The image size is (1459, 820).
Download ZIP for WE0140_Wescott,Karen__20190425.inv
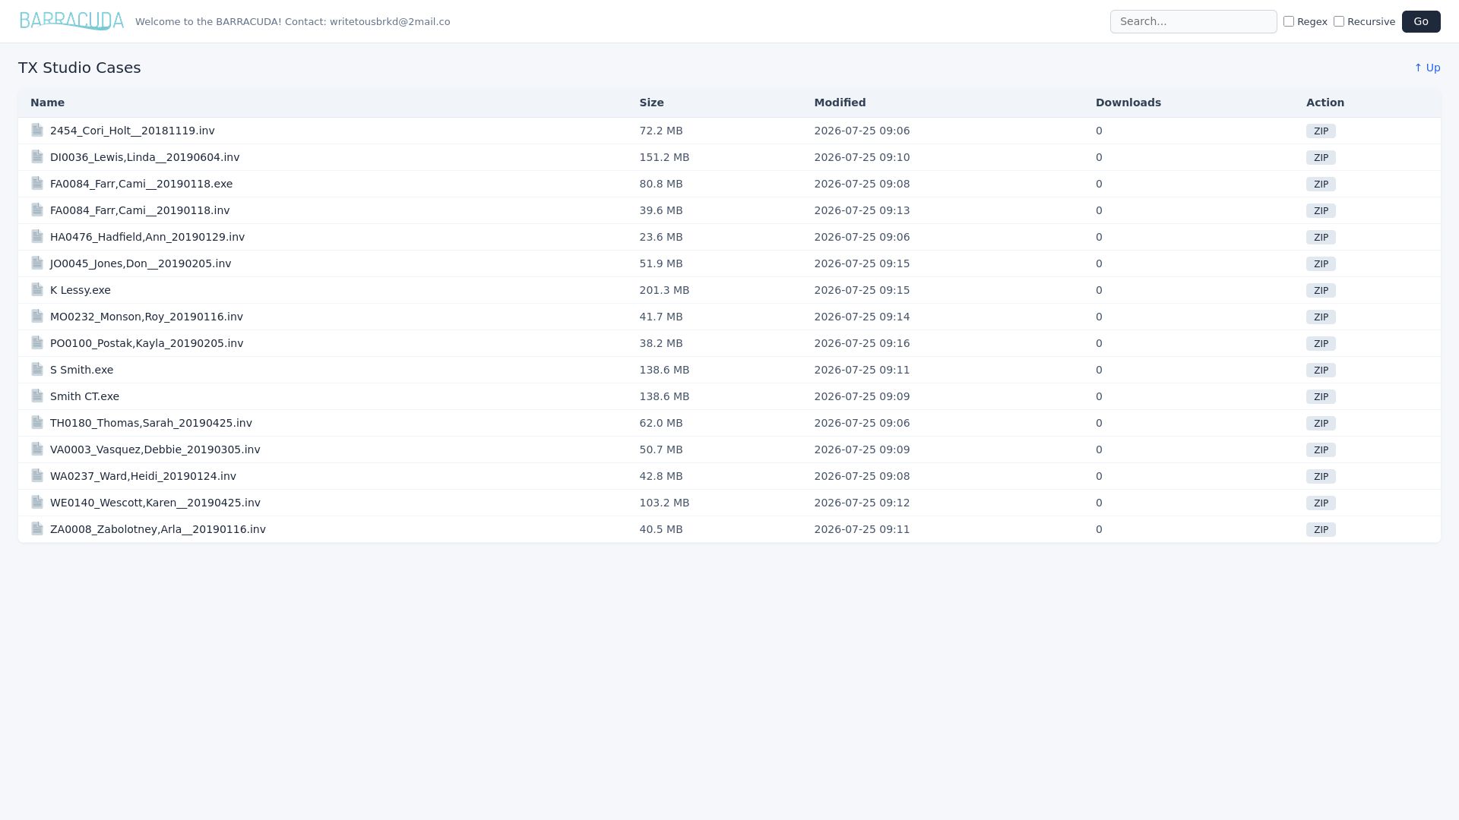coord(1321,503)
